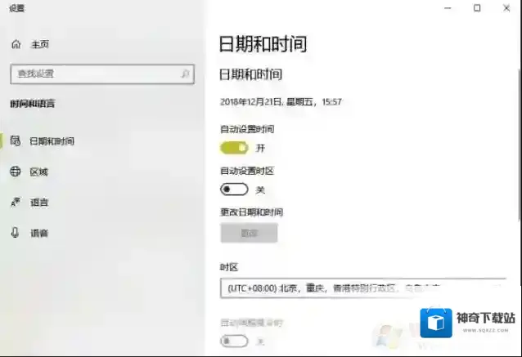Image resolution: width=522 pixels, height=357 pixels.
Task: Open the 语音 settings page
Action: pyautogui.click(x=38, y=233)
